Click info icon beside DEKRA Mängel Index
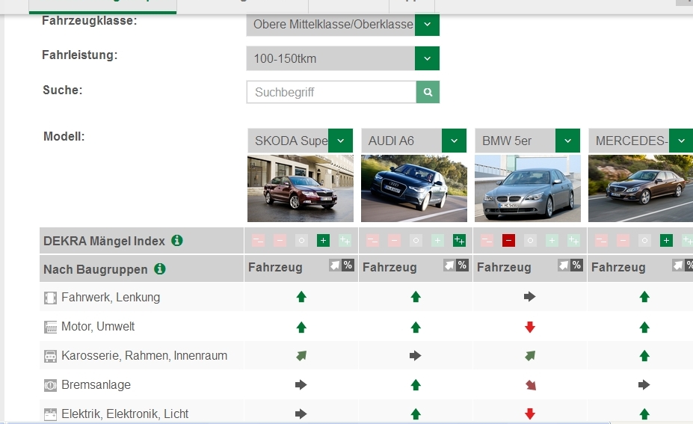The width and height of the screenshot is (693, 424). pos(177,241)
